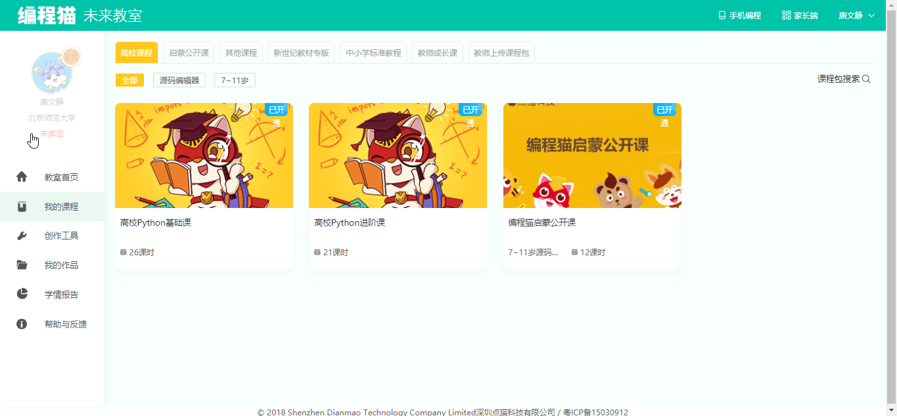Image resolution: width=897 pixels, height=416 pixels.
Task: Click the 北京师范大学 school name
Action: click(52, 118)
